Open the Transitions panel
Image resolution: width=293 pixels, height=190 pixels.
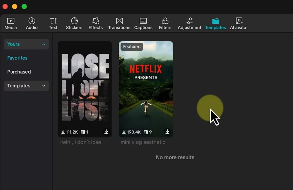(119, 23)
